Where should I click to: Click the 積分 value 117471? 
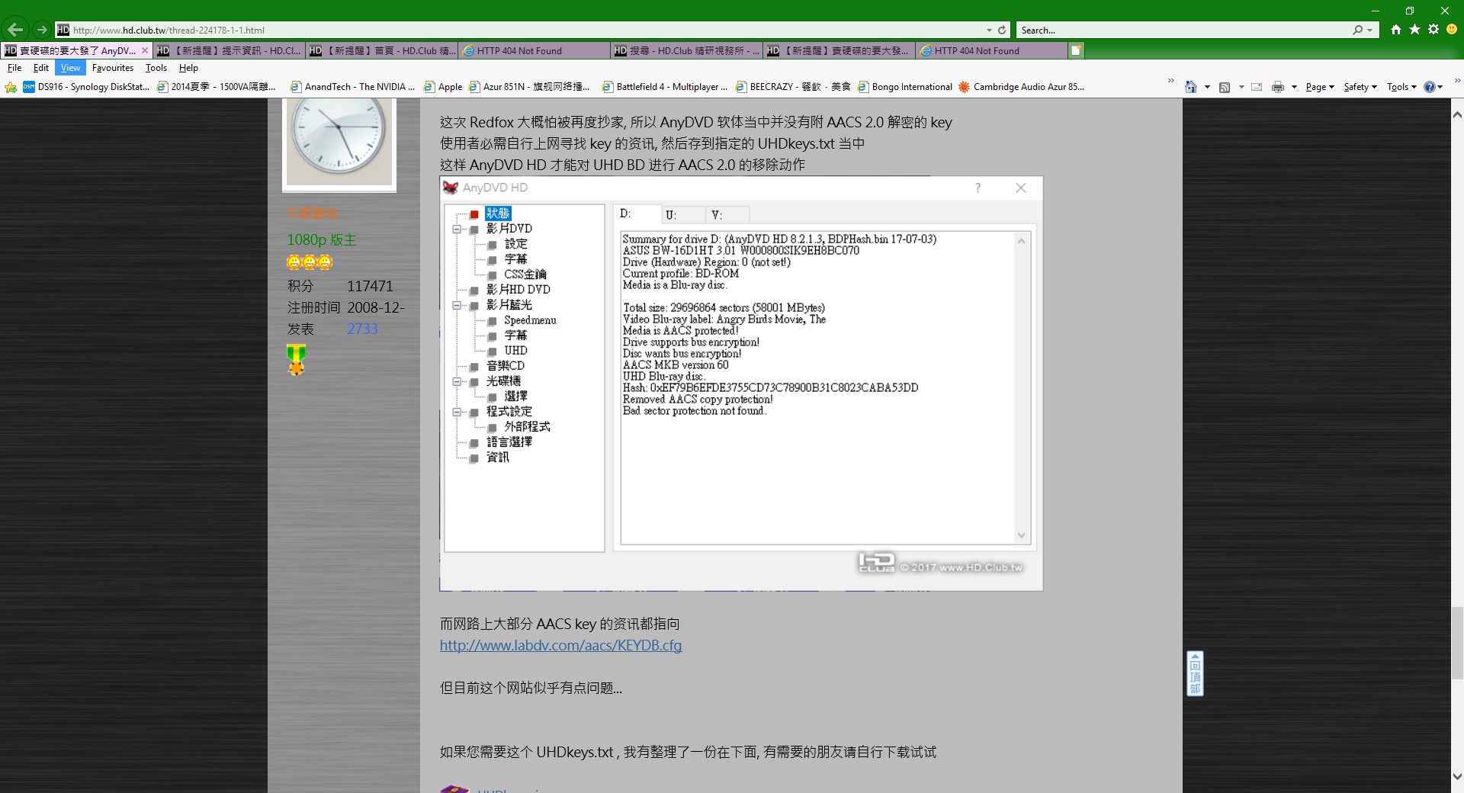370,286
